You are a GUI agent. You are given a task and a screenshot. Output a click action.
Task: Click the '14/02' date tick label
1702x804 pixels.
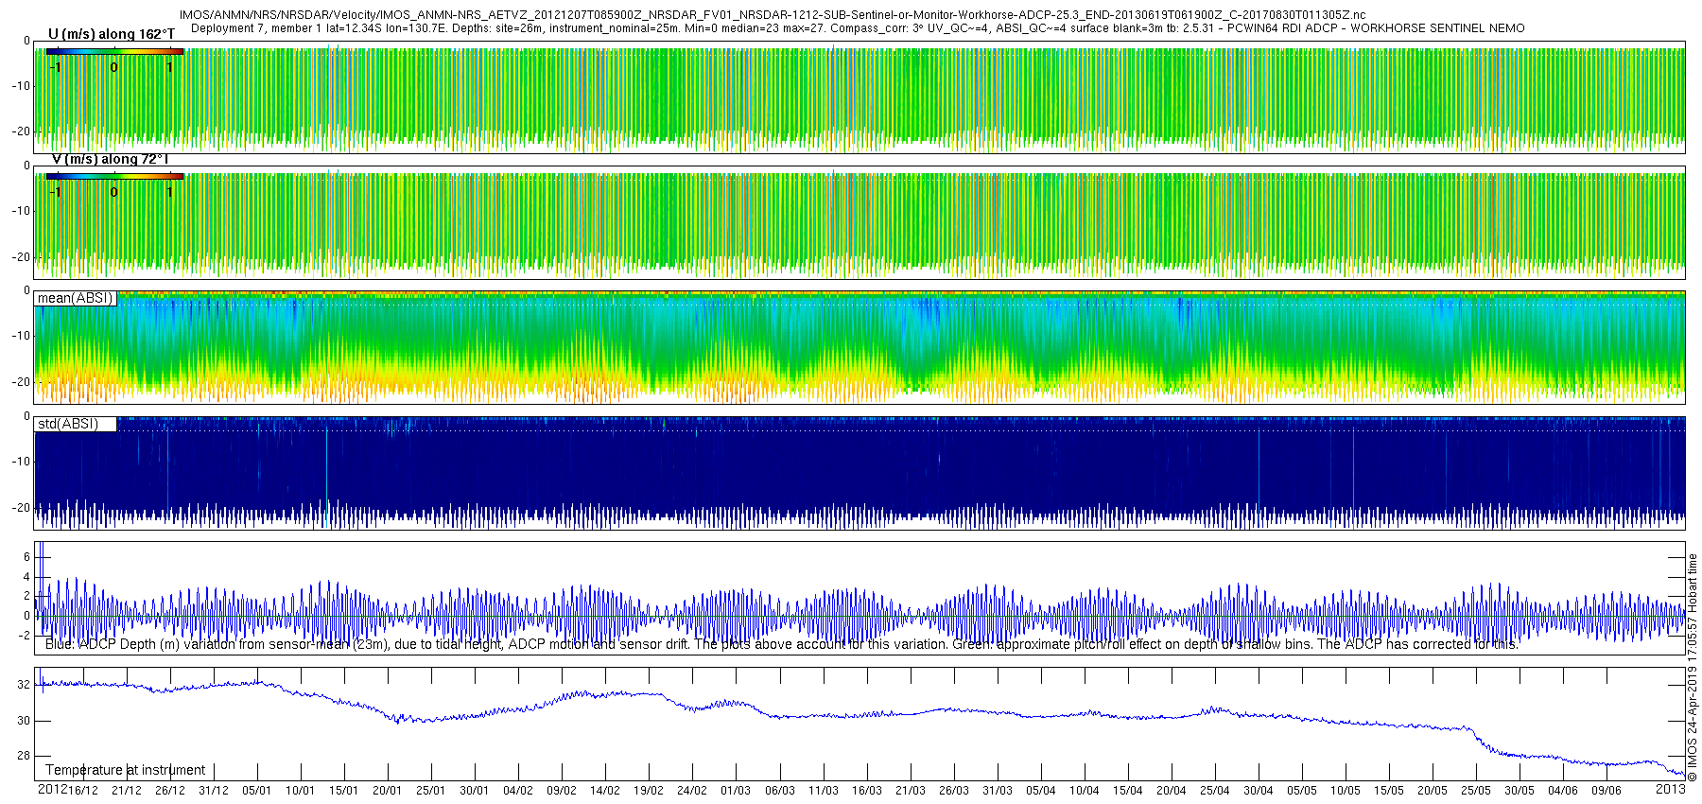605,791
